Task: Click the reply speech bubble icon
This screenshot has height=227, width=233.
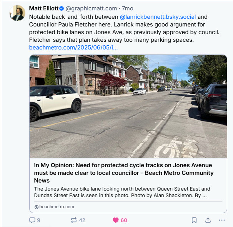Action: tap(32, 220)
